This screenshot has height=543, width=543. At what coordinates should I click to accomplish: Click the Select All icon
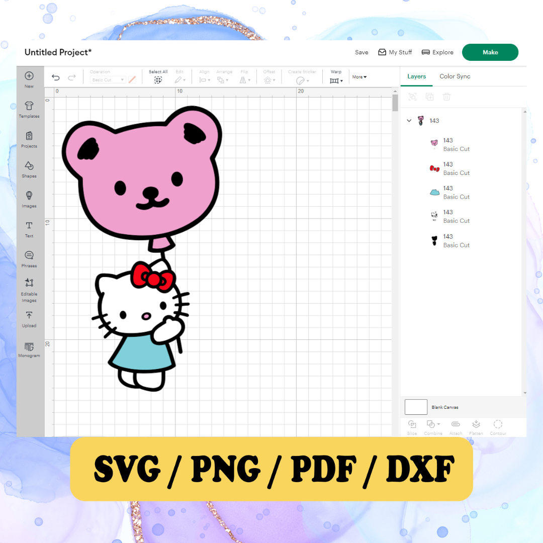[158, 80]
